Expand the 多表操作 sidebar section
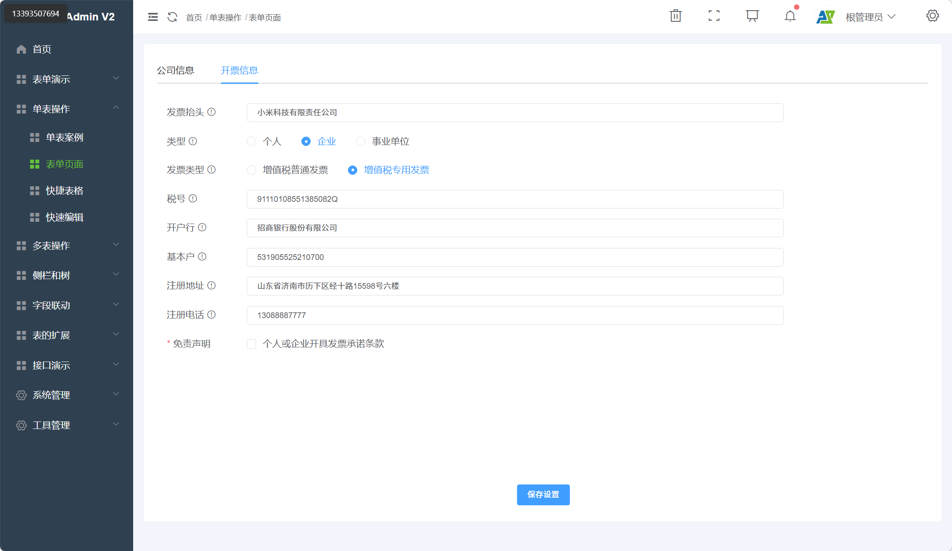The height and width of the screenshot is (551, 952). (51, 245)
